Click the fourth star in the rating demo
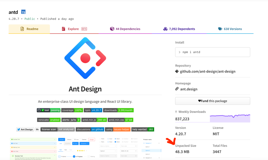Image resolution: width=268 pixels, height=160 pixels. 84,151
